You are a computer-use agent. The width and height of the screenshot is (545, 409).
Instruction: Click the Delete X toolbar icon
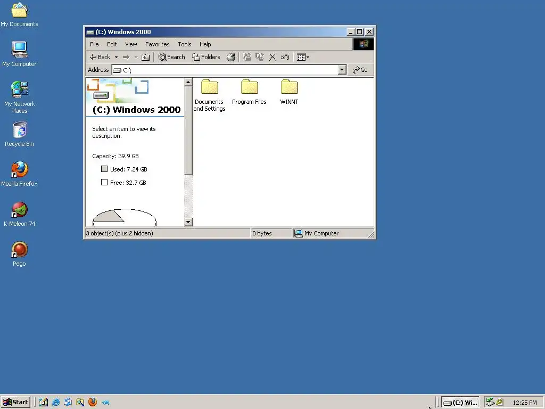coord(272,57)
